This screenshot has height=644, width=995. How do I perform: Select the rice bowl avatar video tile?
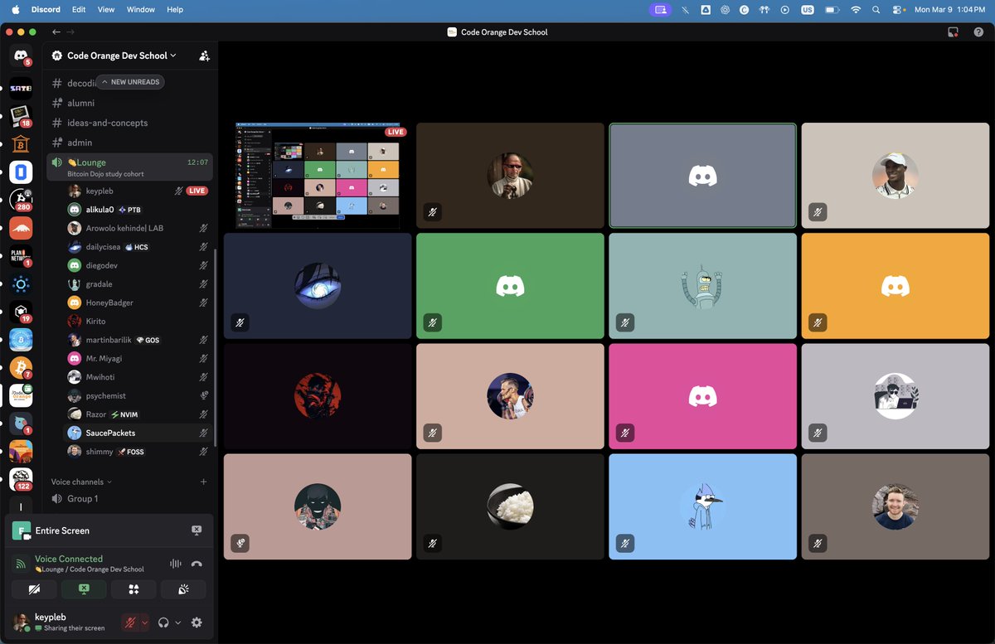510,506
